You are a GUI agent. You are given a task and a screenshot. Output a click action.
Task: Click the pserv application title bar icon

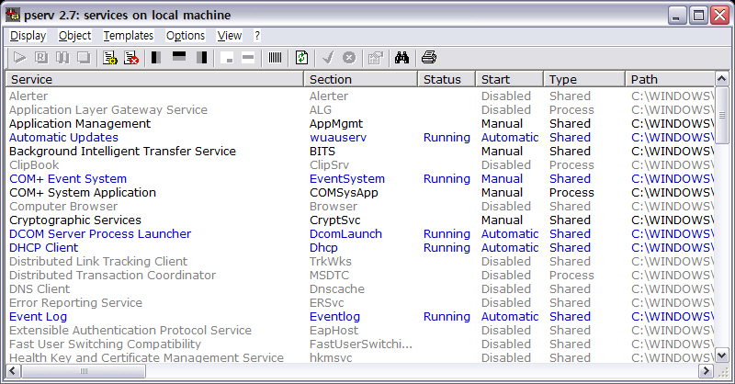pyautogui.click(x=13, y=15)
